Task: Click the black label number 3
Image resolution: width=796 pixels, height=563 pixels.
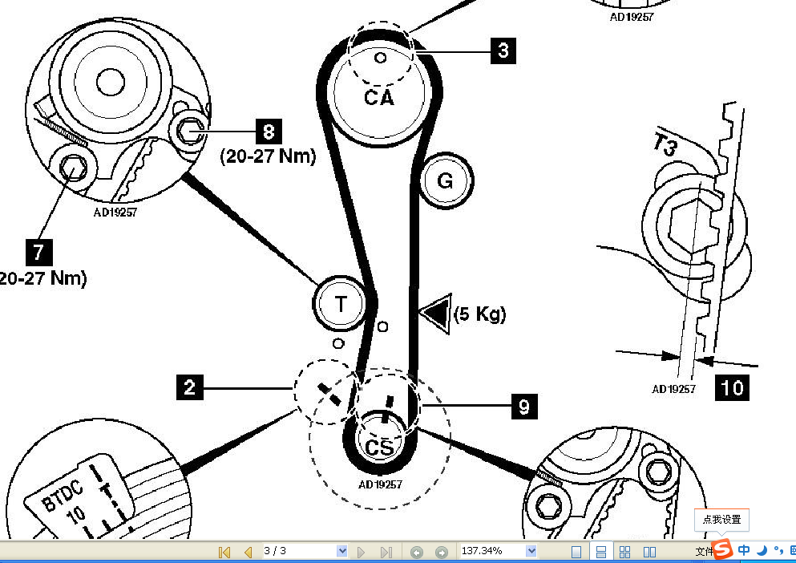Action: click(503, 51)
